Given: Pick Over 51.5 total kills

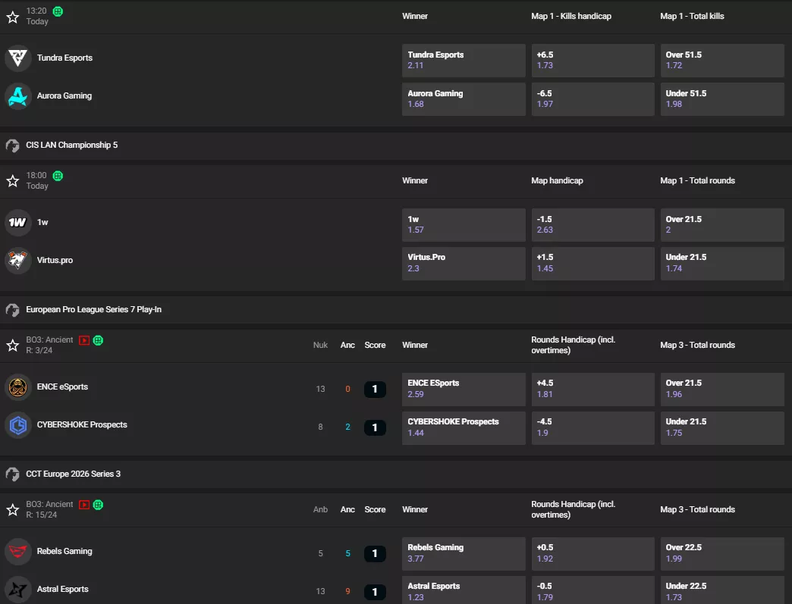Looking at the screenshot, I should pyautogui.click(x=722, y=61).
